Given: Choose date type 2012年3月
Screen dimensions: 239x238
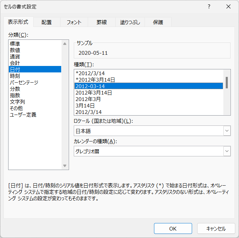Looking at the screenshot, I should pos(149,99).
